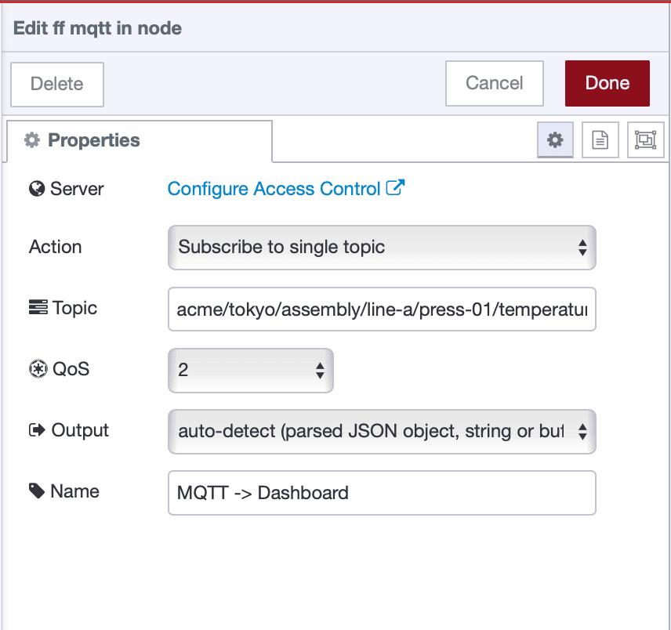Open the node appearance settings icon

coord(645,140)
